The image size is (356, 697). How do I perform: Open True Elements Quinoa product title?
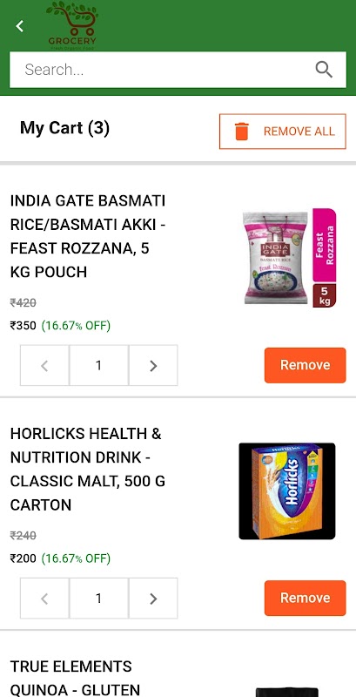point(75,678)
